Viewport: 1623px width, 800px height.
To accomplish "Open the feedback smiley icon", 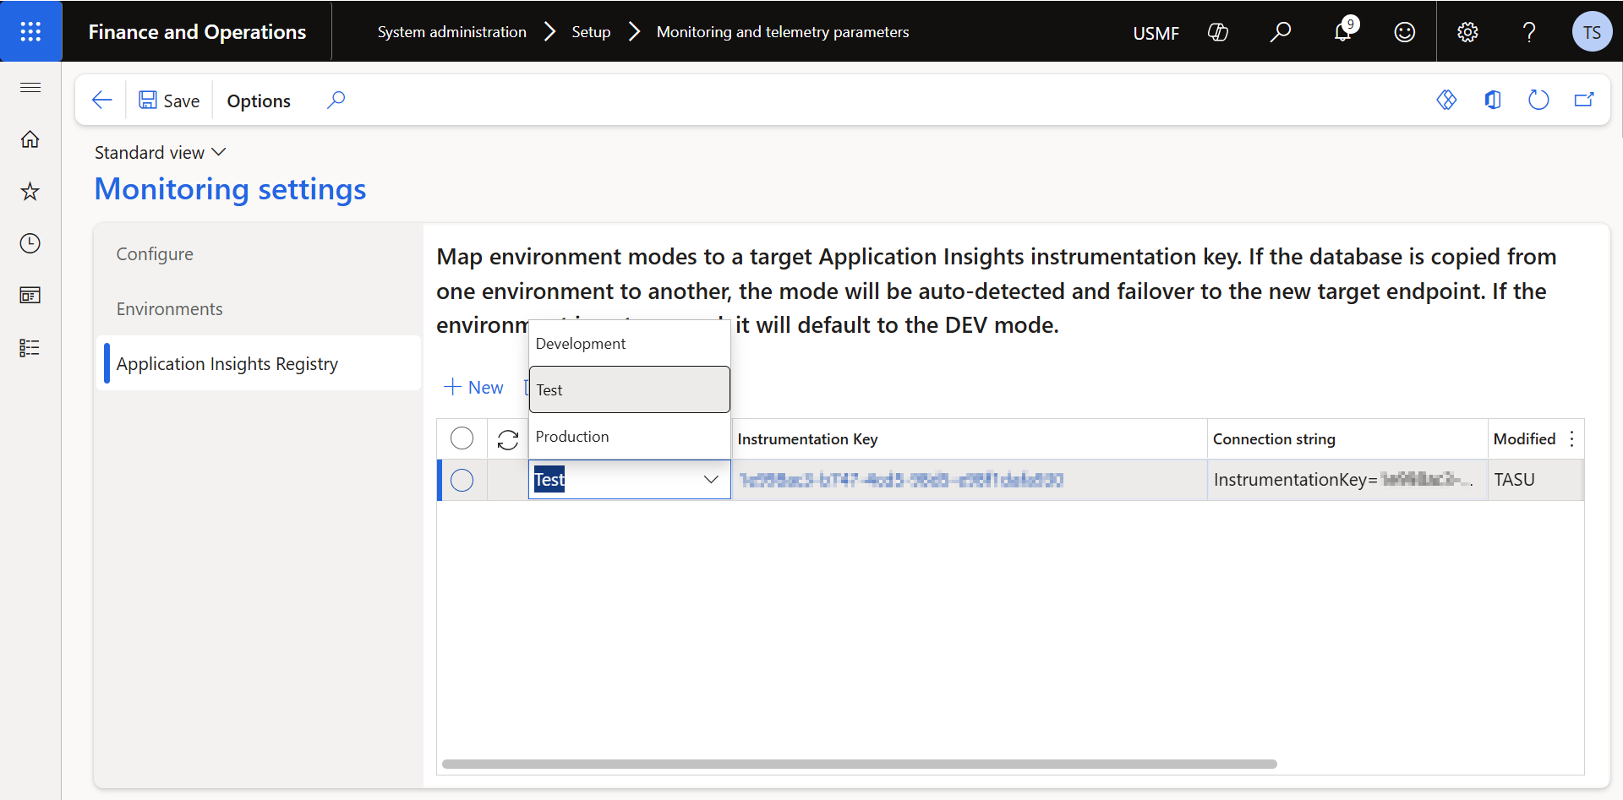I will (1404, 32).
